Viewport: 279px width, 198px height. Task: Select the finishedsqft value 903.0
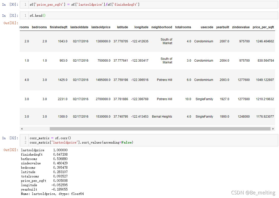coord(63,60)
